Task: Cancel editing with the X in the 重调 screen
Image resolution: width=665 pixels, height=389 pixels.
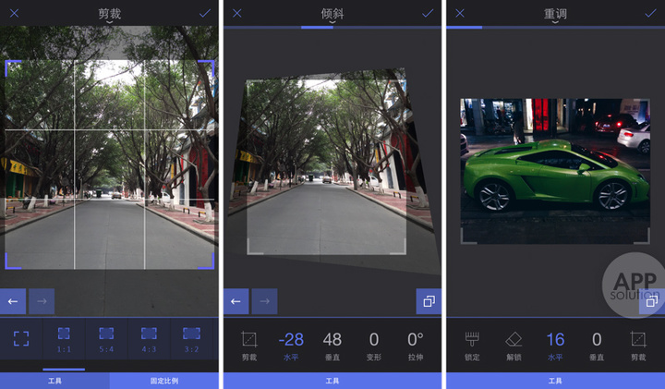Action: point(459,13)
